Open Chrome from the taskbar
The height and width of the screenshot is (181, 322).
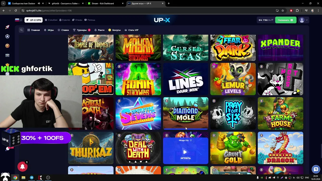click(x=15, y=177)
